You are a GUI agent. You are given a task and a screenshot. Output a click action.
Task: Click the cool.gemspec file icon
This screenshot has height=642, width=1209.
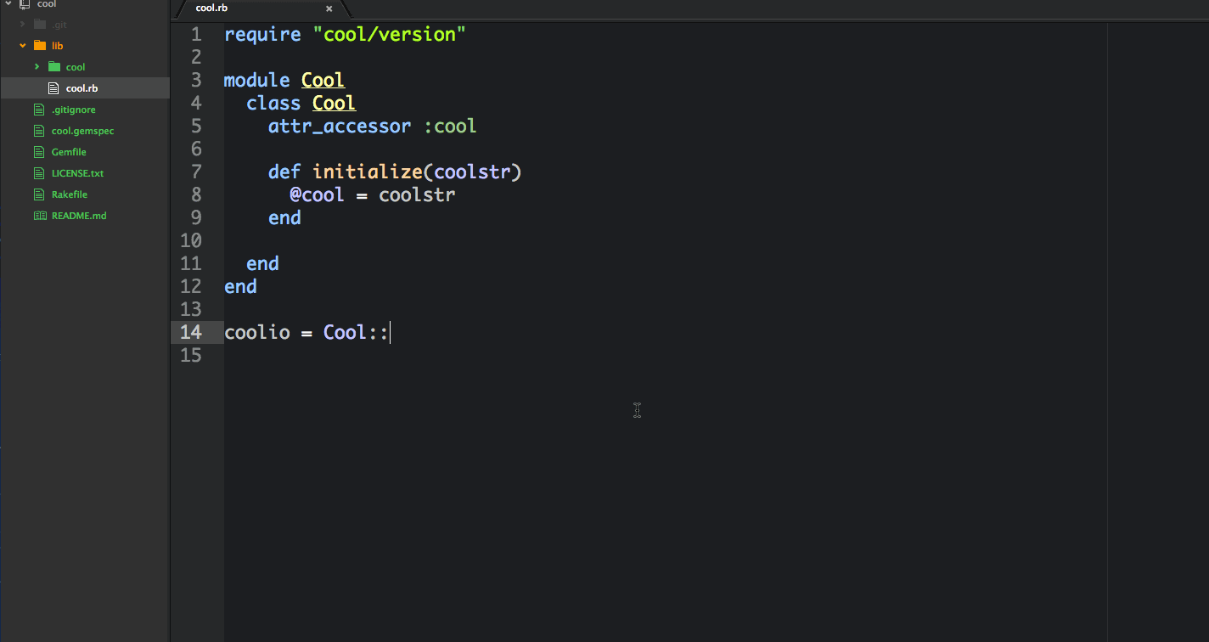pos(38,131)
